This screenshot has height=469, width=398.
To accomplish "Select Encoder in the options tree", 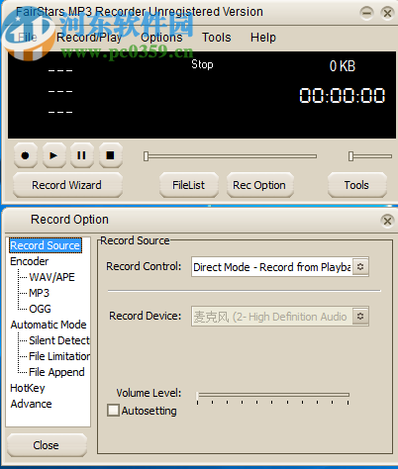I will click(x=30, y=261).
